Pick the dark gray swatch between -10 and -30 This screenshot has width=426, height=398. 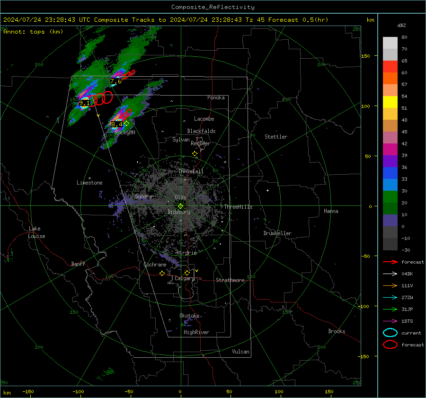[x=390, y=244]
